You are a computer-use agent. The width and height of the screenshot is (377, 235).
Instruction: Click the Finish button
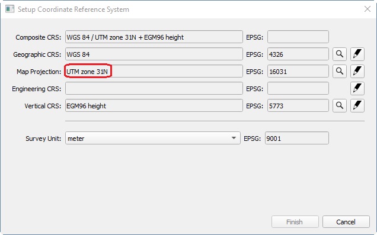(x=295, y=222)
